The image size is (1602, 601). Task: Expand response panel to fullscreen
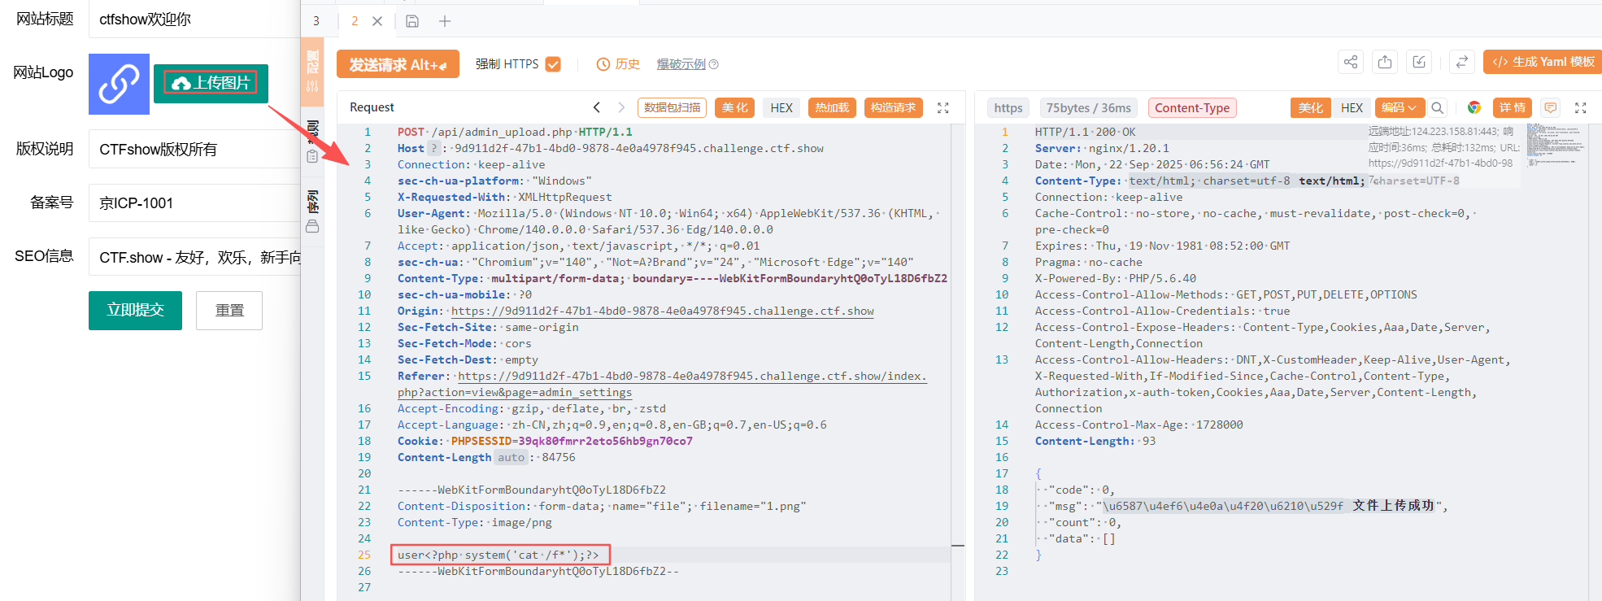(1581, 107)
